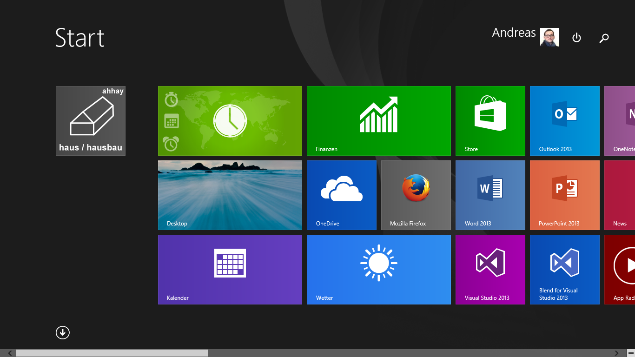Click the zoom-out minus button
This screenshot has width=635, height=357.
coord(631,353)
